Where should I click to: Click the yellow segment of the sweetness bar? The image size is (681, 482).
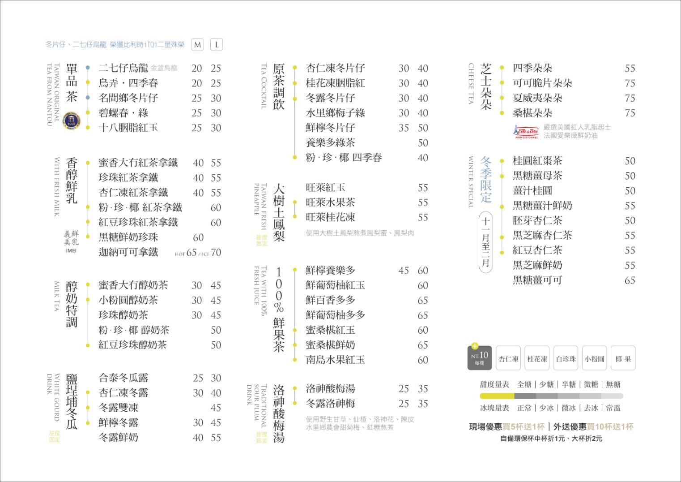click(x=497, y=396)
